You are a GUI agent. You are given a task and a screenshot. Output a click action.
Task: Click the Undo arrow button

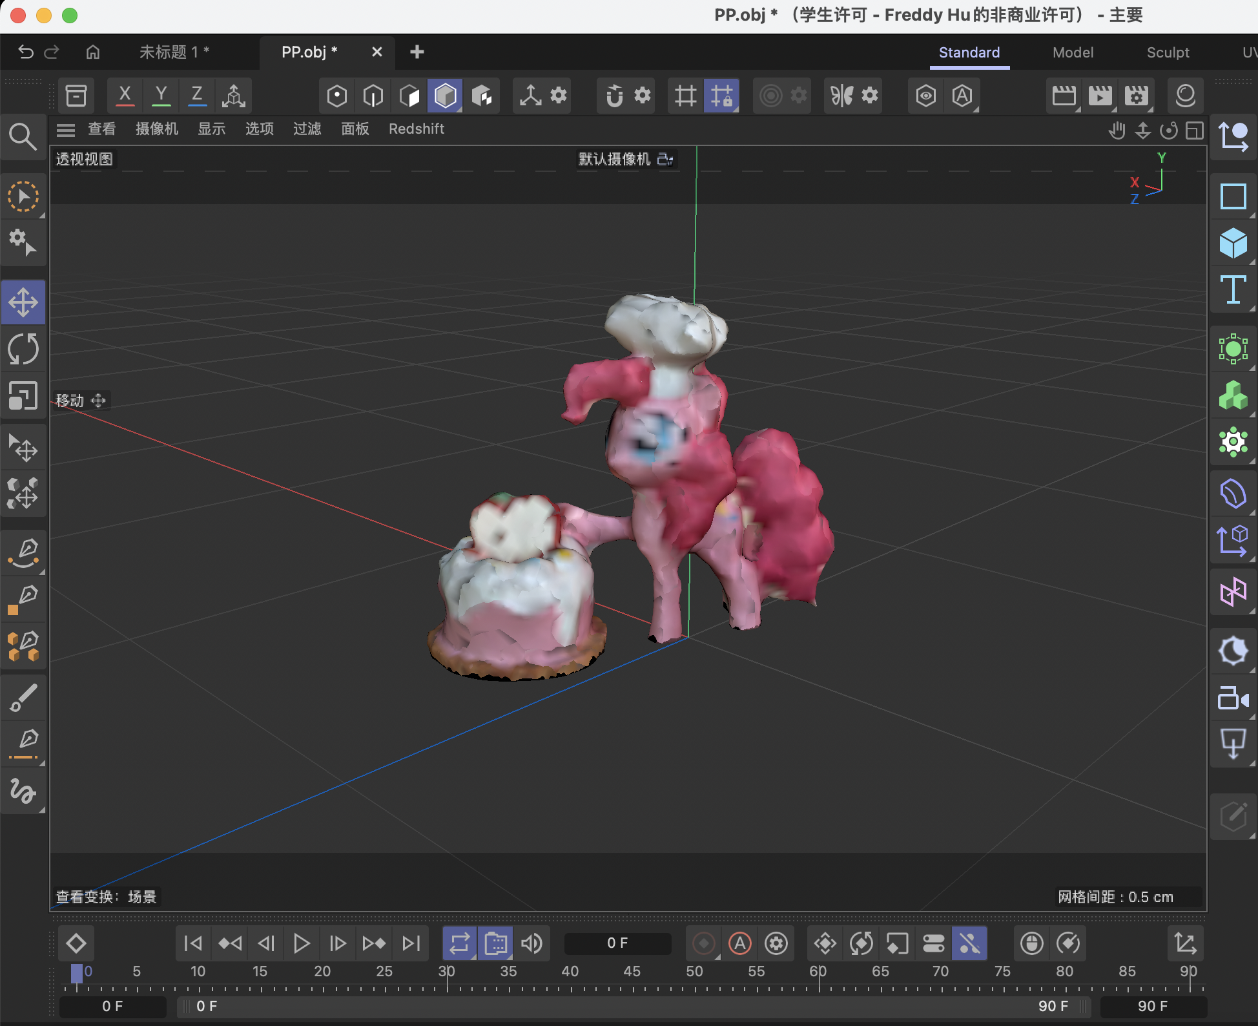click(25, 52)
